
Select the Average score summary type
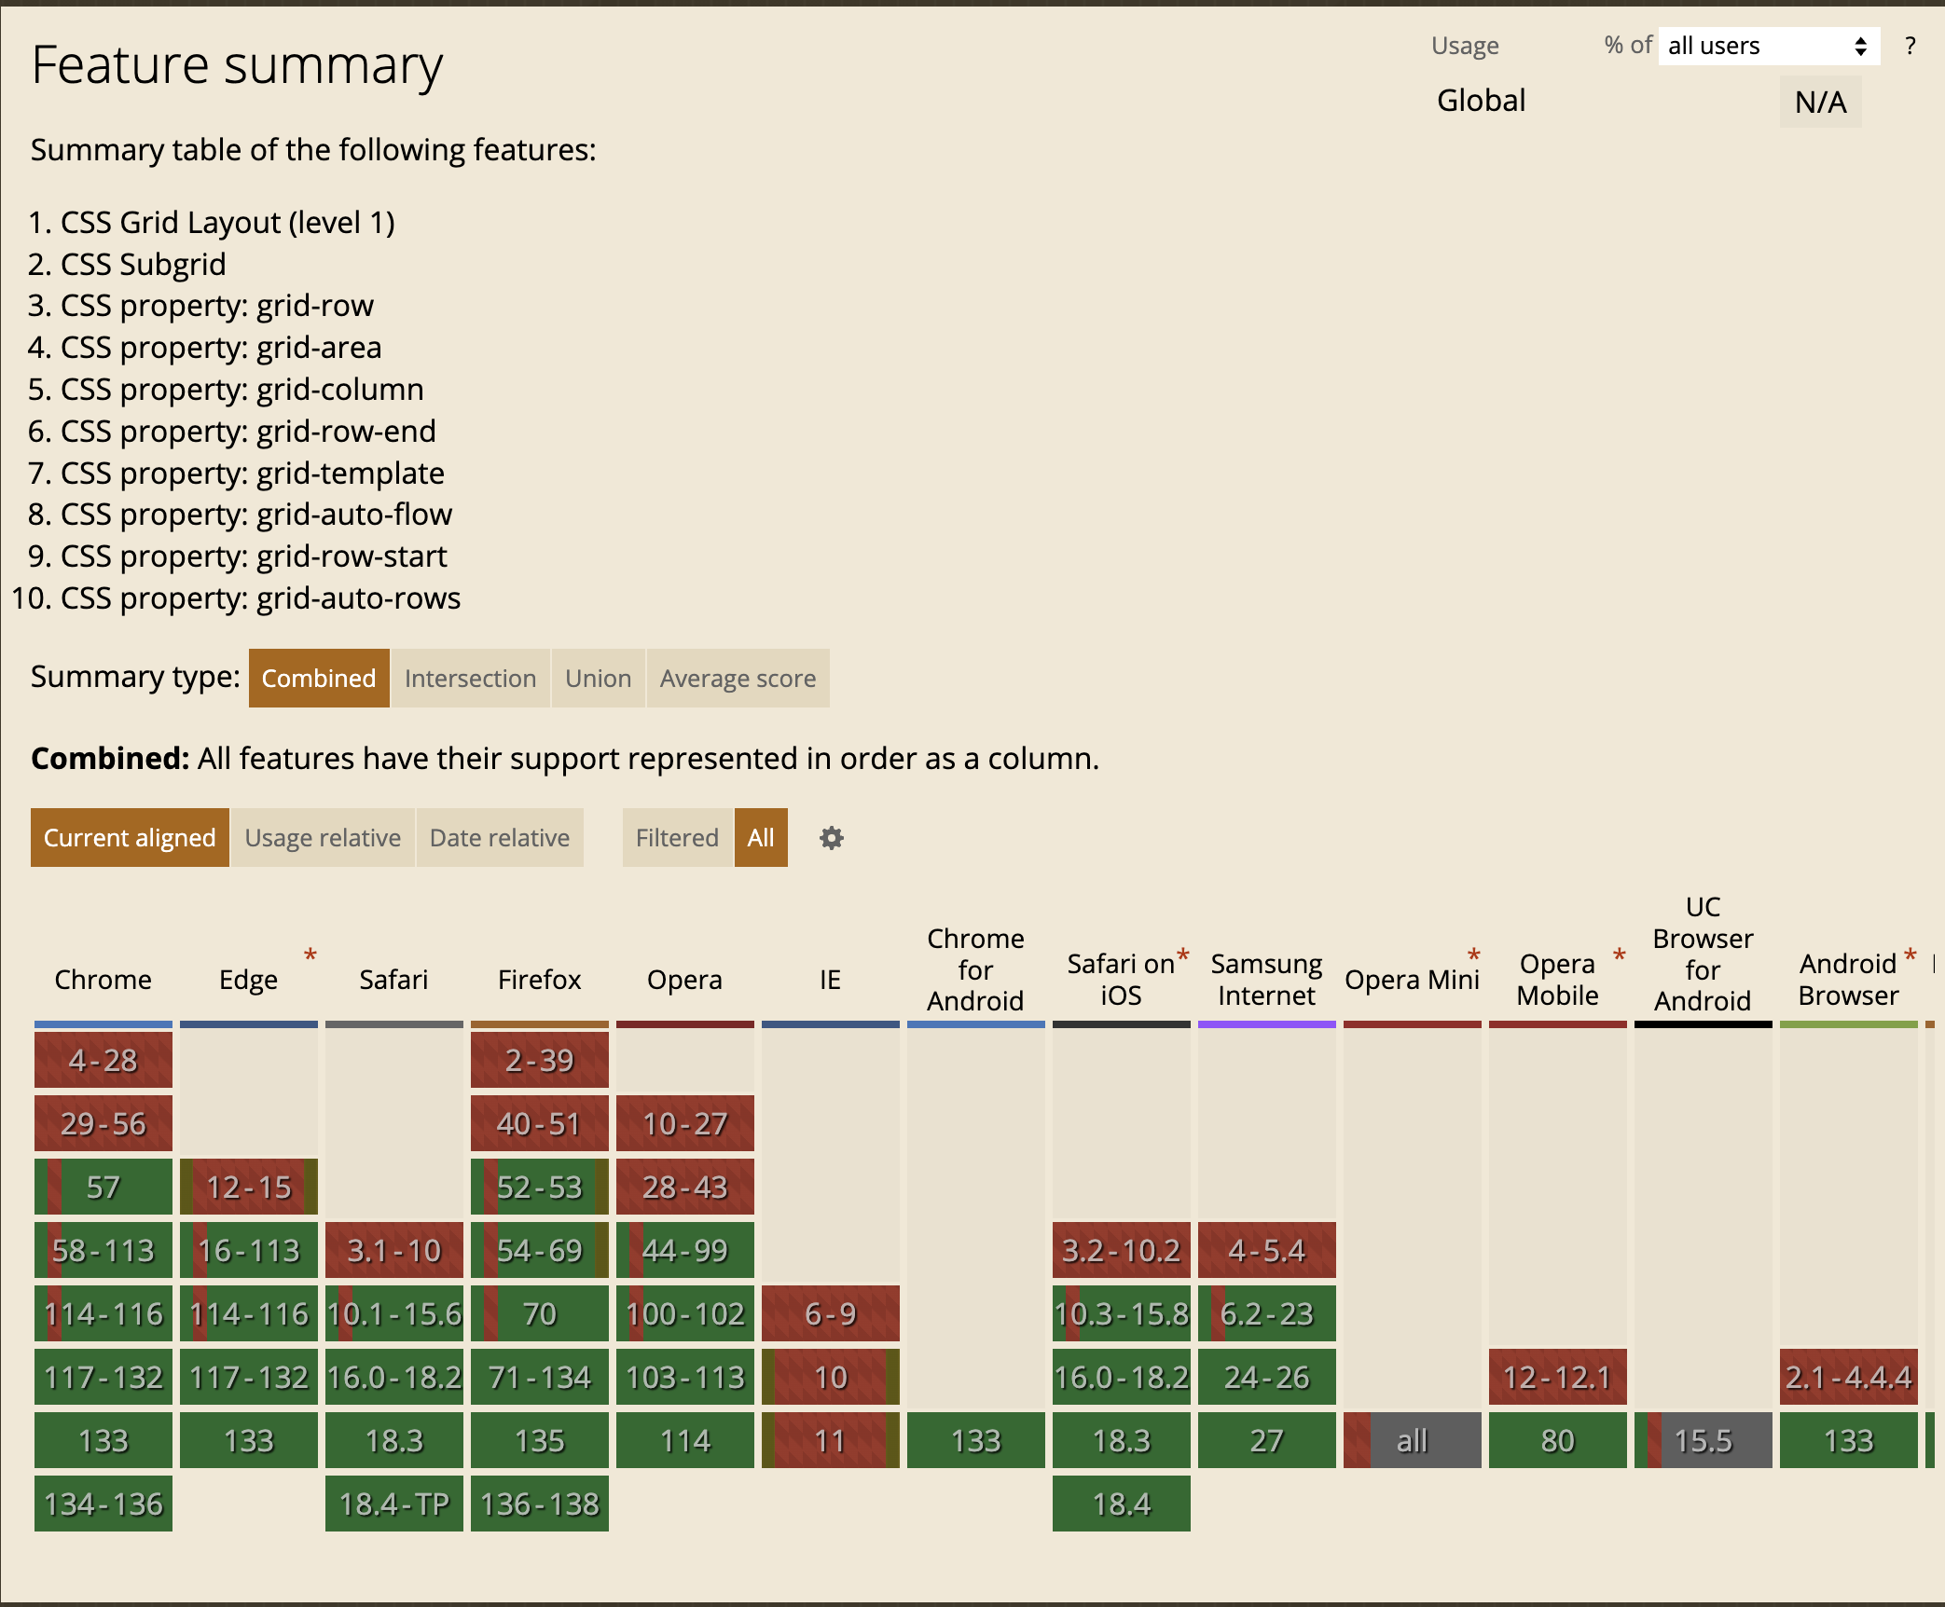pyautogui.click(x=738, y=679)
